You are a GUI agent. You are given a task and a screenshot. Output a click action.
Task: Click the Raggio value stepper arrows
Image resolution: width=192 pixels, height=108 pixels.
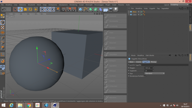click(153, 68)
